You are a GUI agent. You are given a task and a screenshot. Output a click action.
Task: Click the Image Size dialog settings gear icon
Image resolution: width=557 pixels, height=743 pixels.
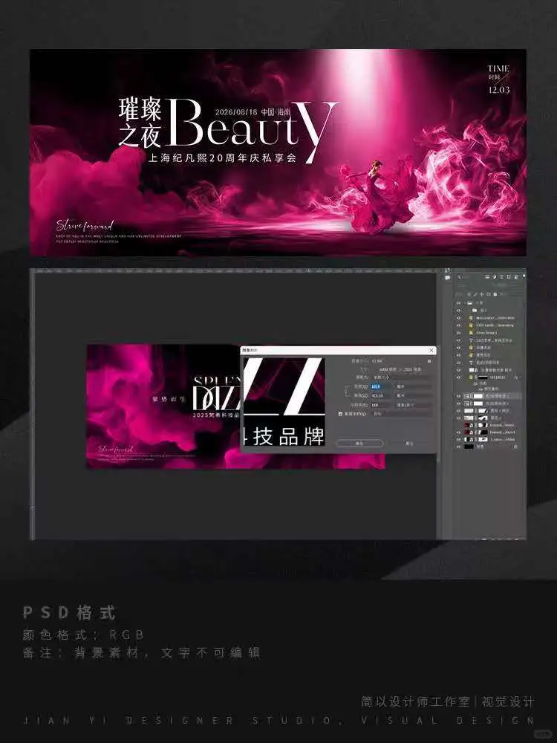pyautogui.click(x=429, y=361)
